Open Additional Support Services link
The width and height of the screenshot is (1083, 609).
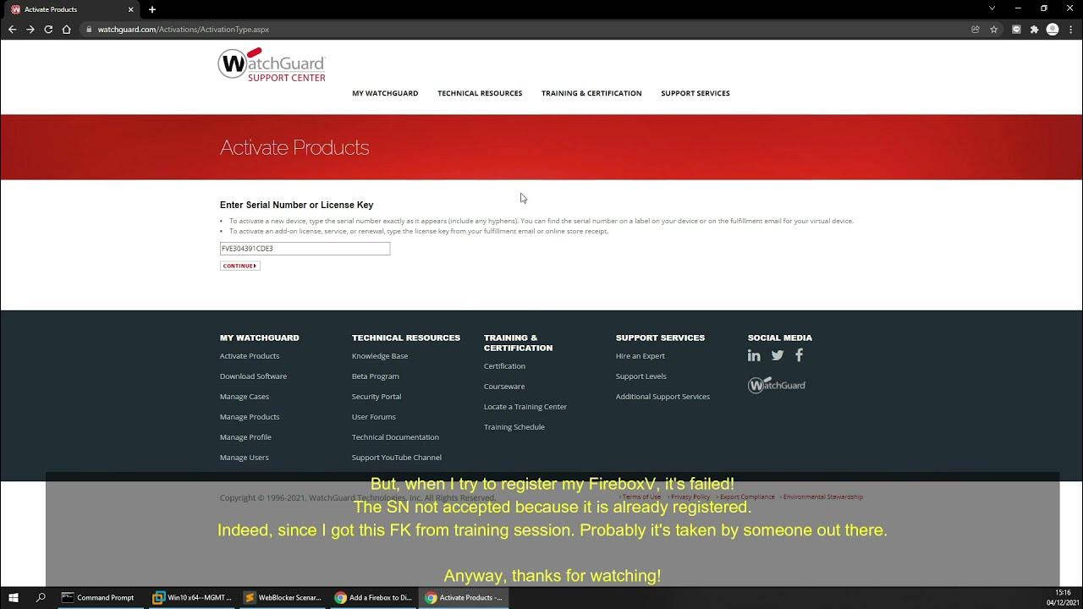coord(662,397)
